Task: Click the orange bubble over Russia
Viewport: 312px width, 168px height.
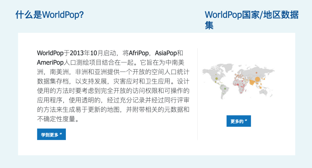Action: [257, 73]
